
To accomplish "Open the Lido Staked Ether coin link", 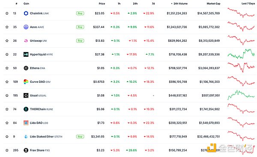I will pos(46,137).
